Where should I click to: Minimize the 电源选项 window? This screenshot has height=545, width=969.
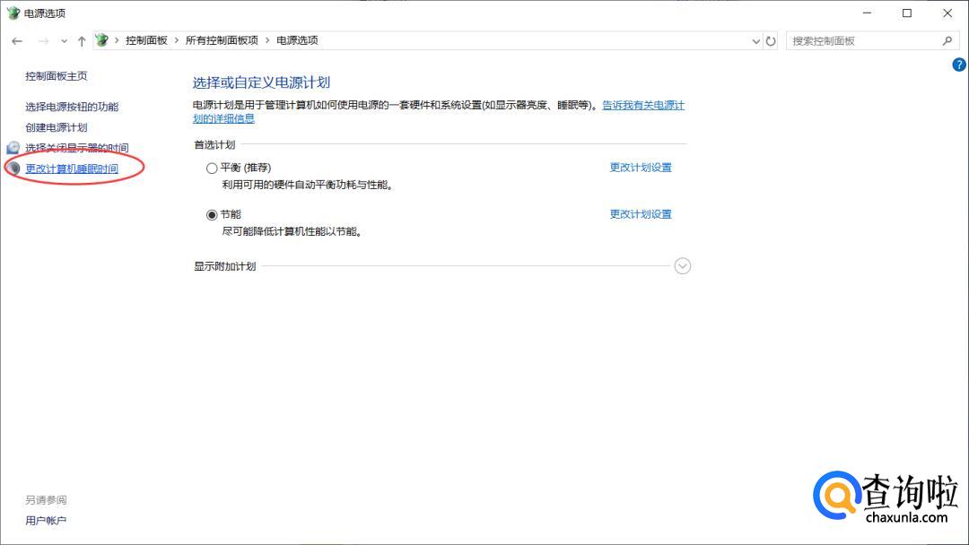(867, 13)
